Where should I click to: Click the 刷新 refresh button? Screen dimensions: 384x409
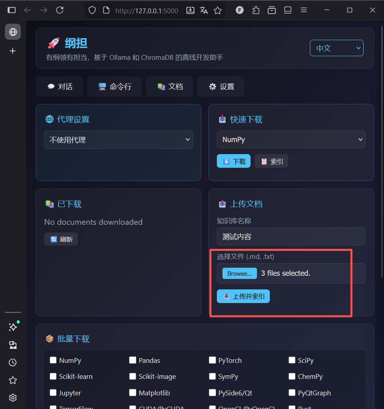coord(61,239)
